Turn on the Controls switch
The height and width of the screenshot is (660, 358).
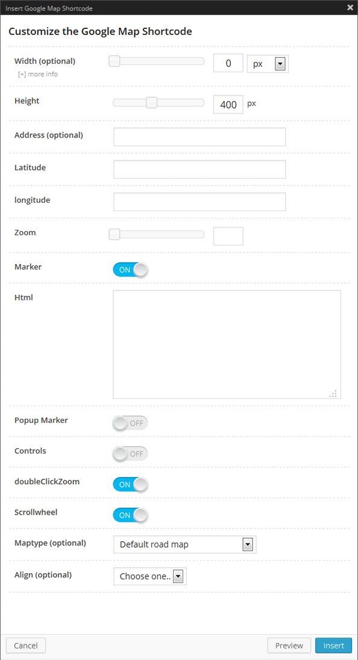tap(130, 453)
